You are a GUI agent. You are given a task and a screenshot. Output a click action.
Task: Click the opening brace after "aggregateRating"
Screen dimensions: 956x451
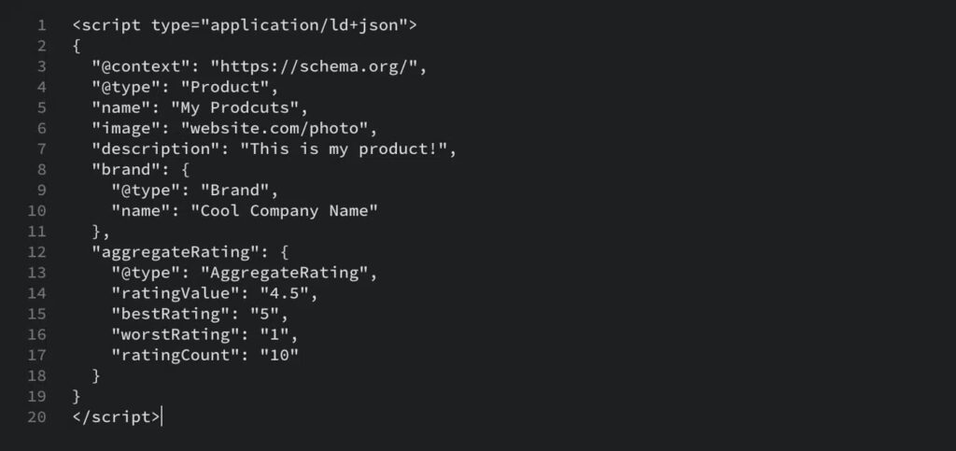pyautogui.click(x=284, y=252)
